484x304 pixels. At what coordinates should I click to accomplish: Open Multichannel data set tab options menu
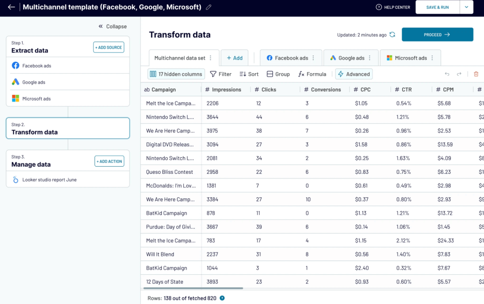pos(210,58)
